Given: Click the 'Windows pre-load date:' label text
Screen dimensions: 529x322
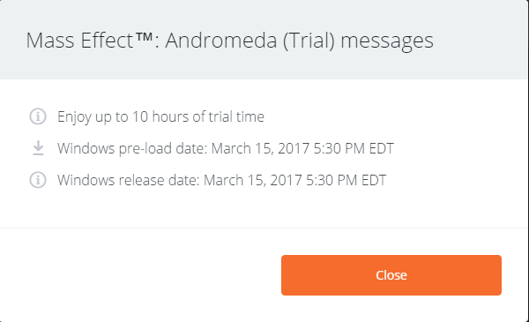Looking at the screenshot, I should tap(132, 149).
